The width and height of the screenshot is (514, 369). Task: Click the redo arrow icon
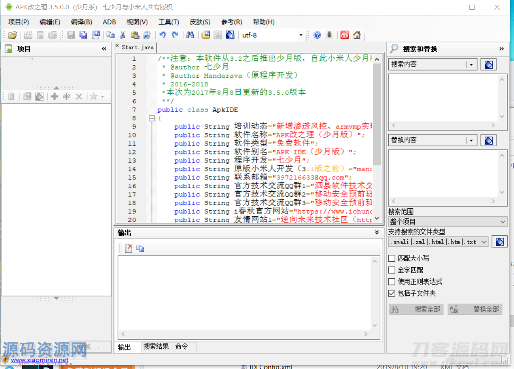pos(175,35)
